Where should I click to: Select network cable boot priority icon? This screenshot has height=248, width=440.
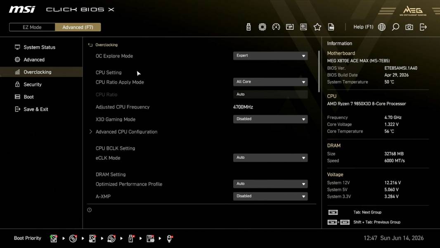[x=170, y=238]
